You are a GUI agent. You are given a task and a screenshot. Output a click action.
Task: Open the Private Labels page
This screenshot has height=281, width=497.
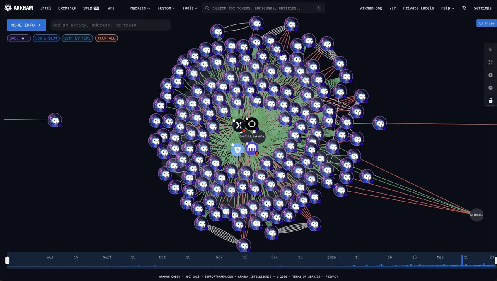[x=418, y=8]
